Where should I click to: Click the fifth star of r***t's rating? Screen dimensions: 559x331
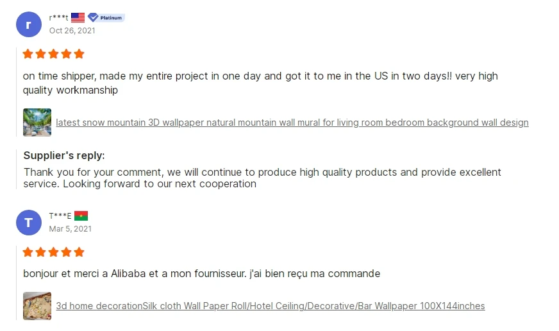79,54
